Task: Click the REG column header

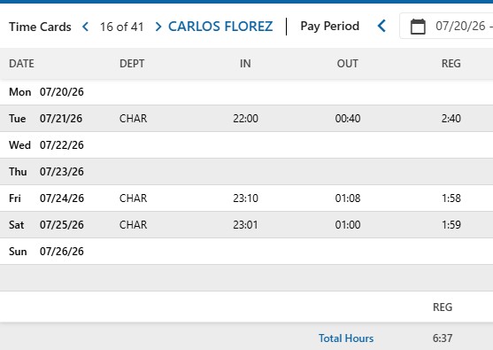Action: pos(451,64)
